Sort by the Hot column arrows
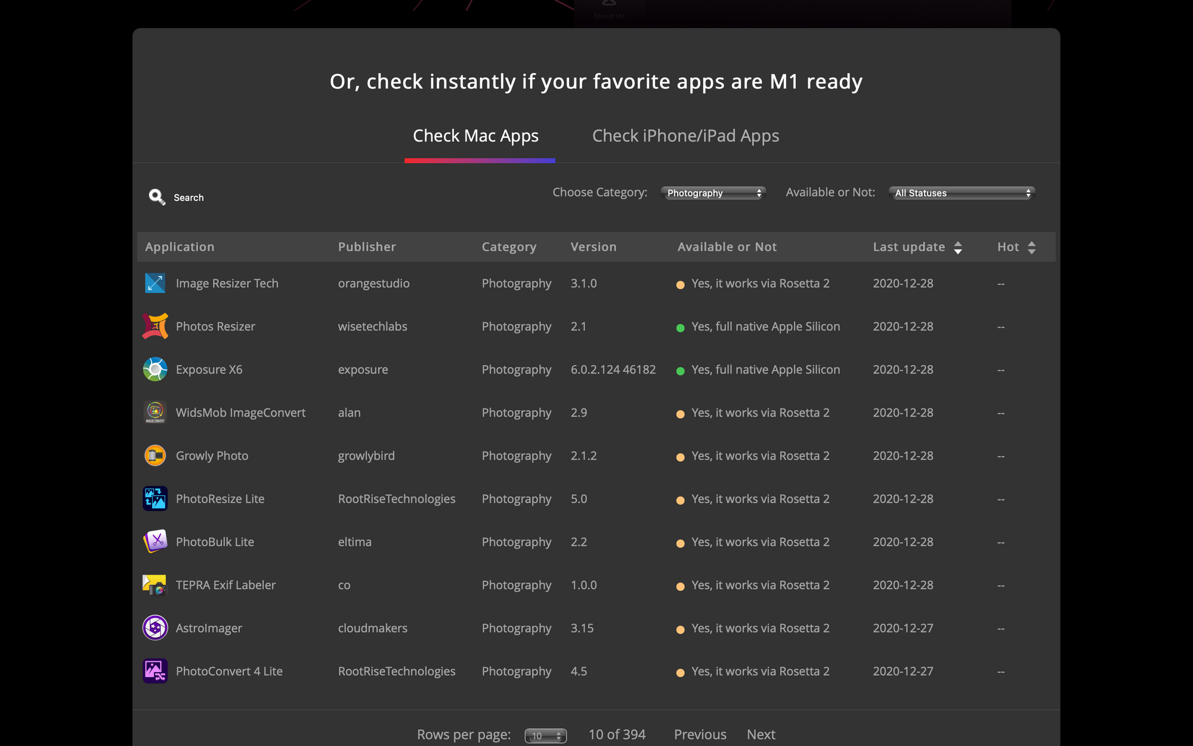 [1031, 247]
